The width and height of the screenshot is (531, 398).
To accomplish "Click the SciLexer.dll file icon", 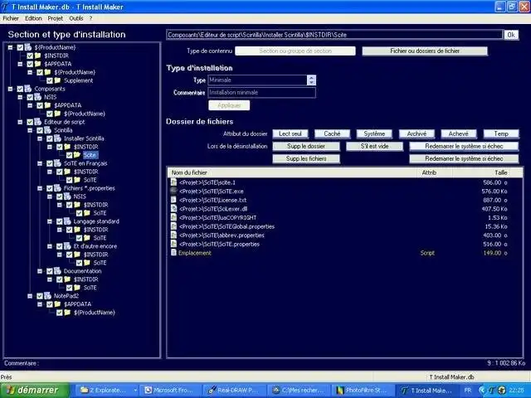I will [173, 209].
